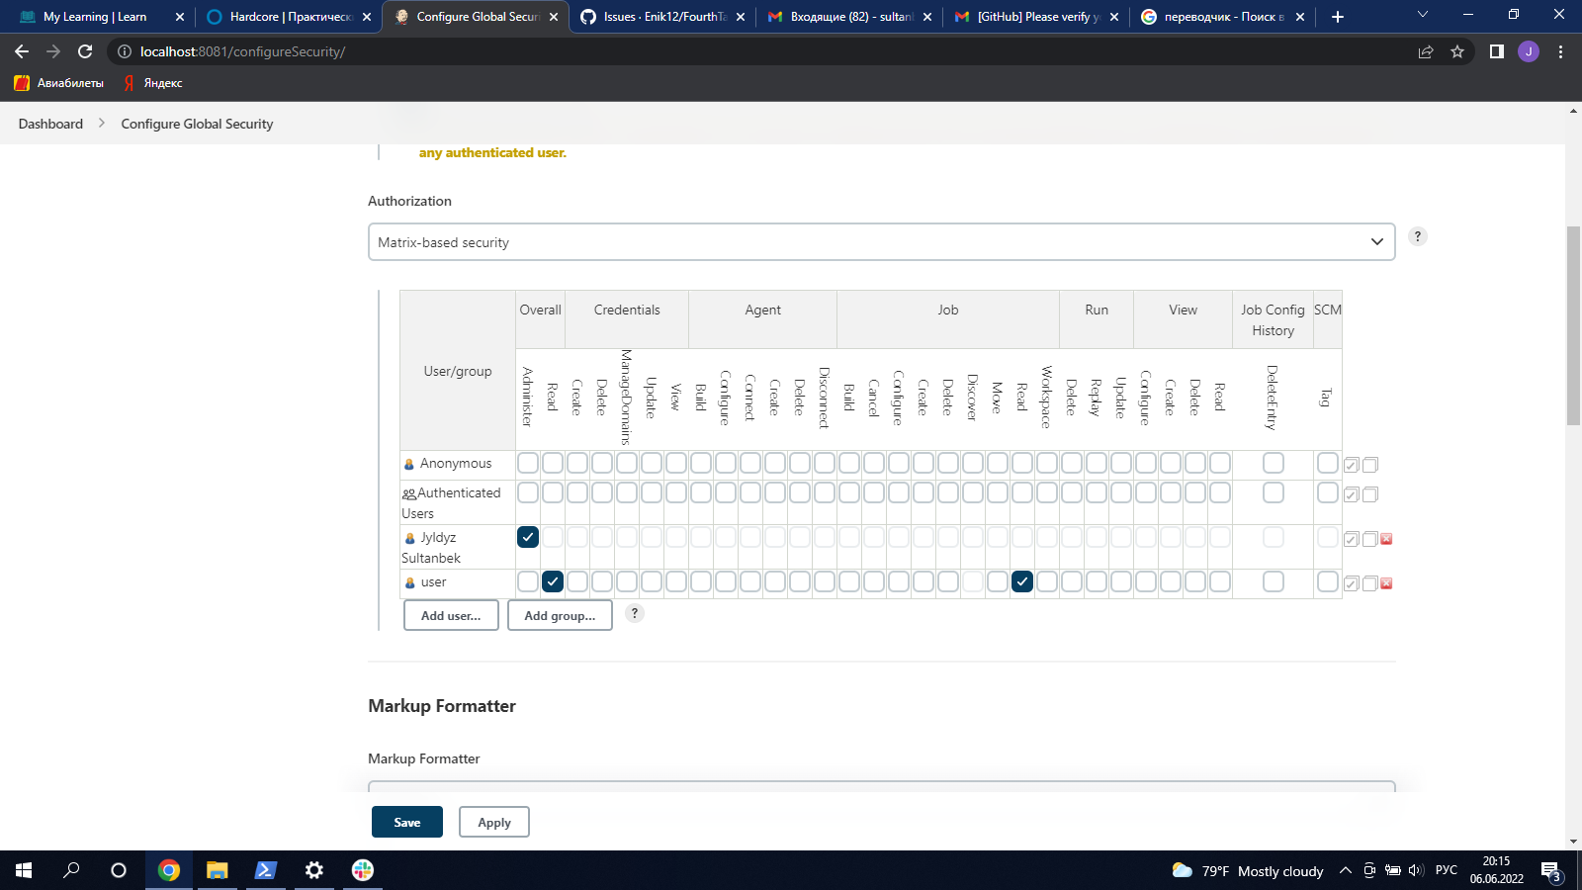
Task: Open Авиабилеты bookmark
Action: tap(59, 83)
